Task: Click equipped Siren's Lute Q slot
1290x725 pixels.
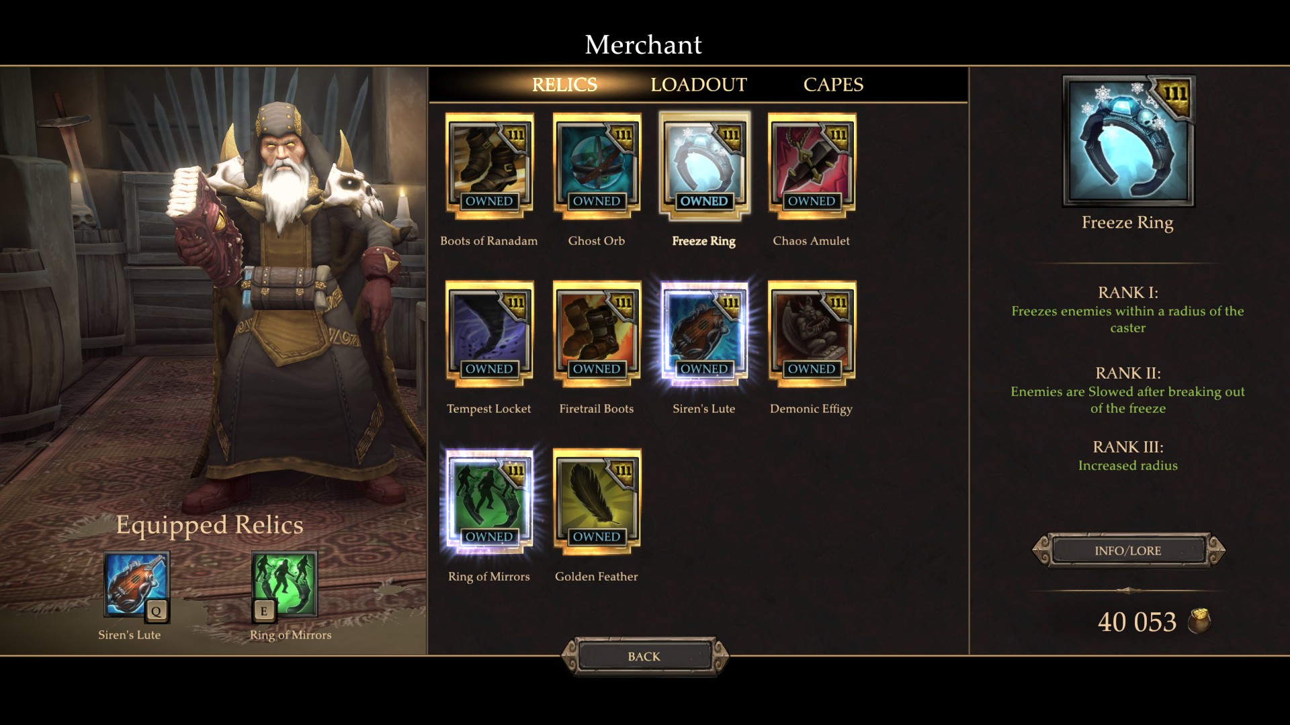Action: [x=136, y=585]
